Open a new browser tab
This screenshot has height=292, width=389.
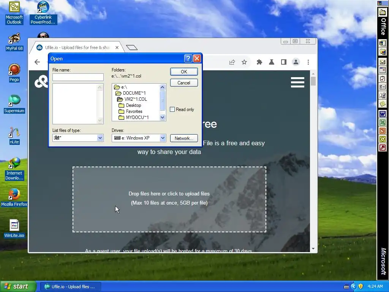(x=132, y=48)
